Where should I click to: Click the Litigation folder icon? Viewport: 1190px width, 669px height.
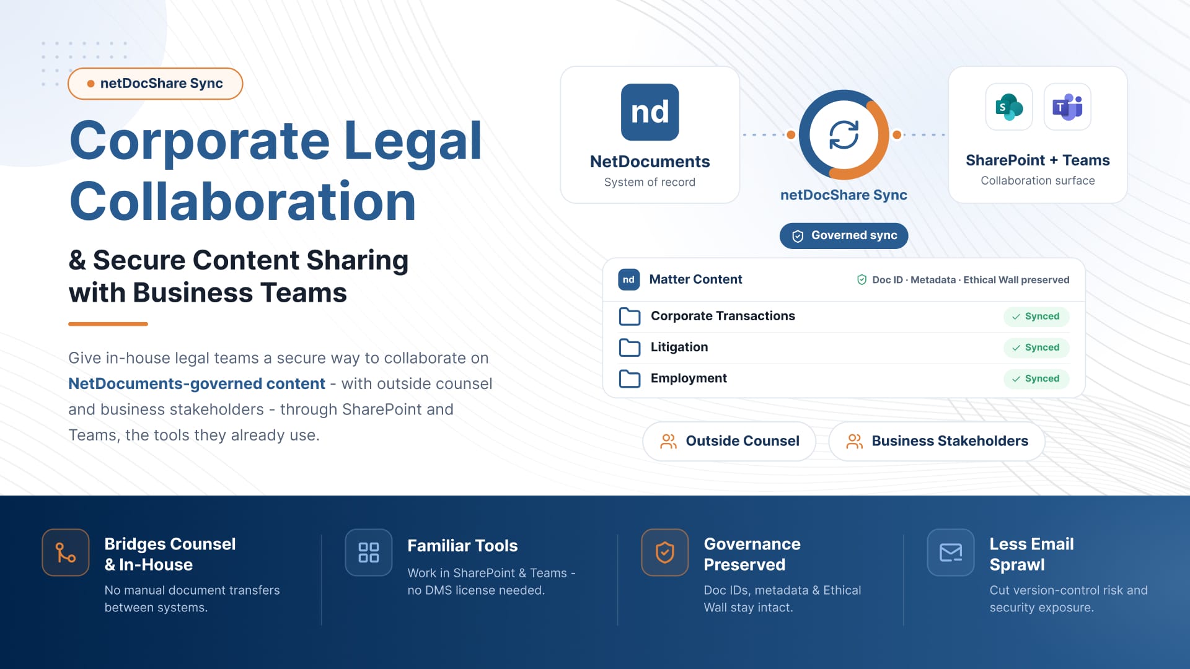630,348
